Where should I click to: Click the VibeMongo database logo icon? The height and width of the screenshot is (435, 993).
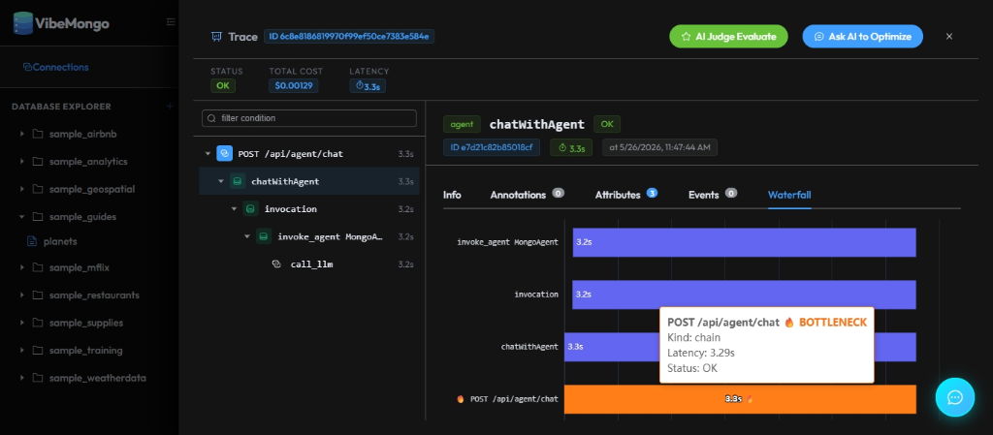[x=23, y=23]
